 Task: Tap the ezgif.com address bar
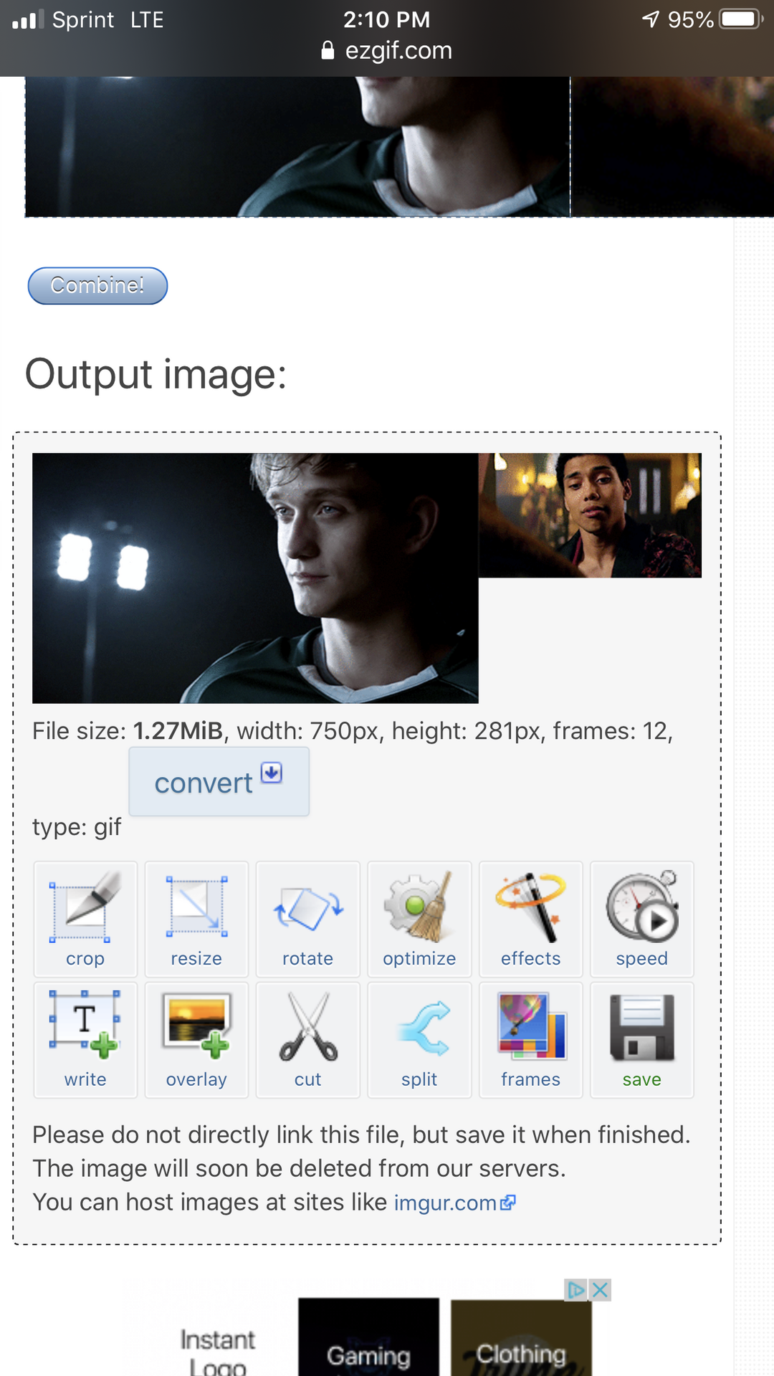pyautogui.click(x=387, y=50)
